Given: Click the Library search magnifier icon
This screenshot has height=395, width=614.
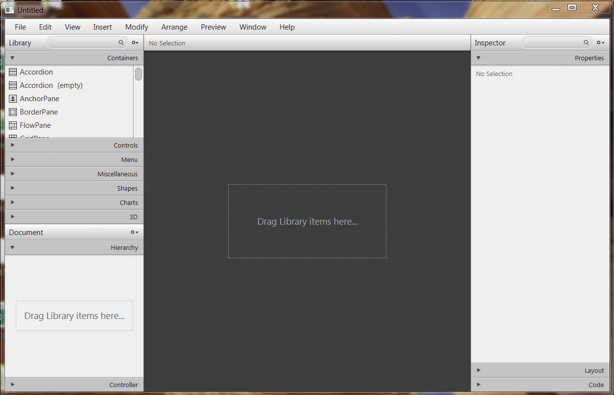Looking at the screenshot, I should [x=121, y=42].
